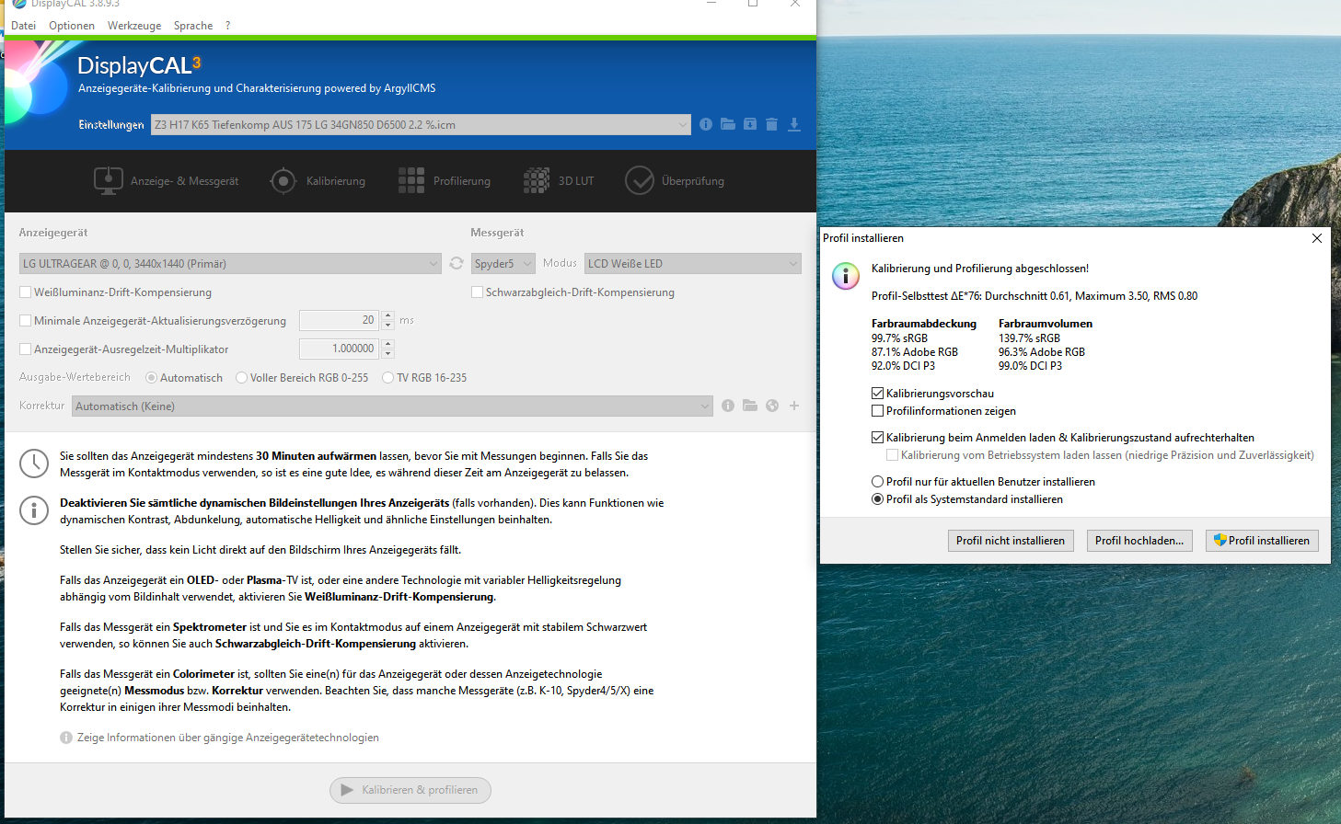
Task: Open the Anzeigegerät LG ULTRAGEAR dropdown
Action: click(x=230, y=263)
